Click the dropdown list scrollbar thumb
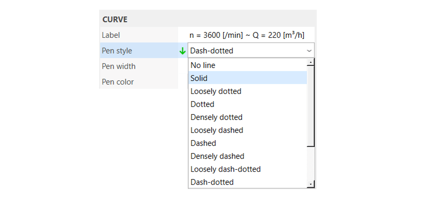 tap(311, 106)
